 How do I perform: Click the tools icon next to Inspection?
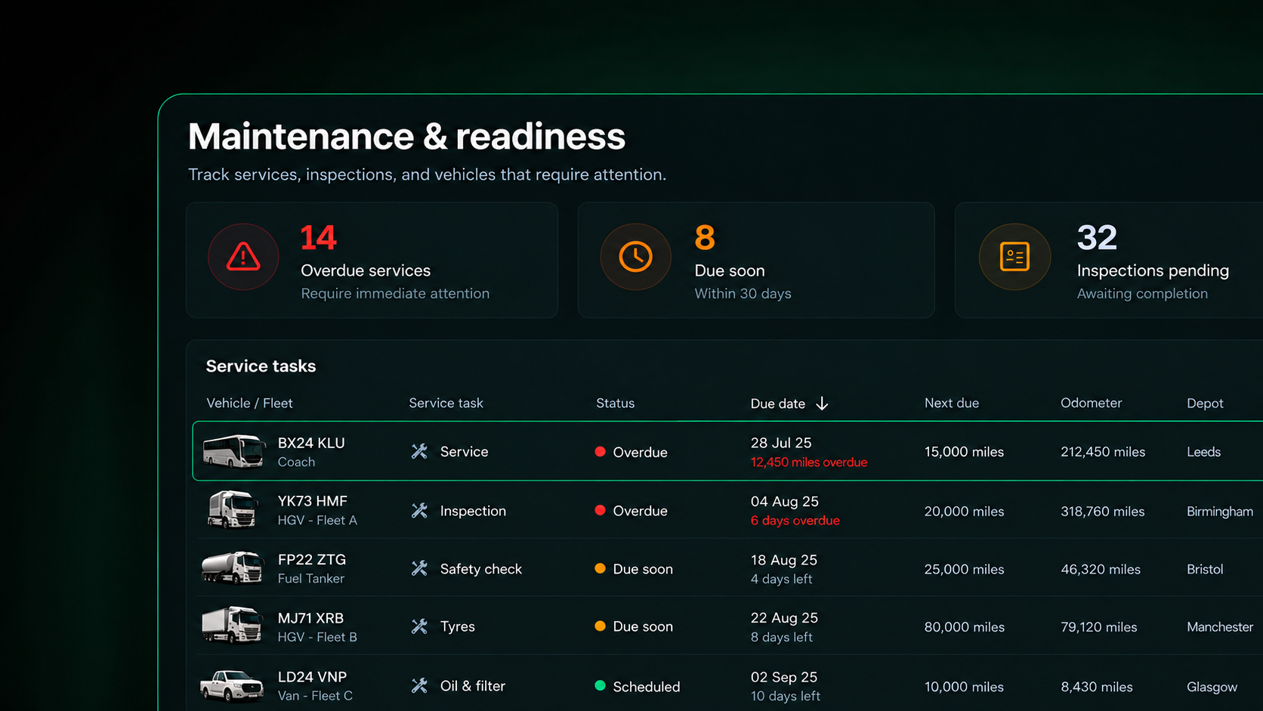(419, 511)
